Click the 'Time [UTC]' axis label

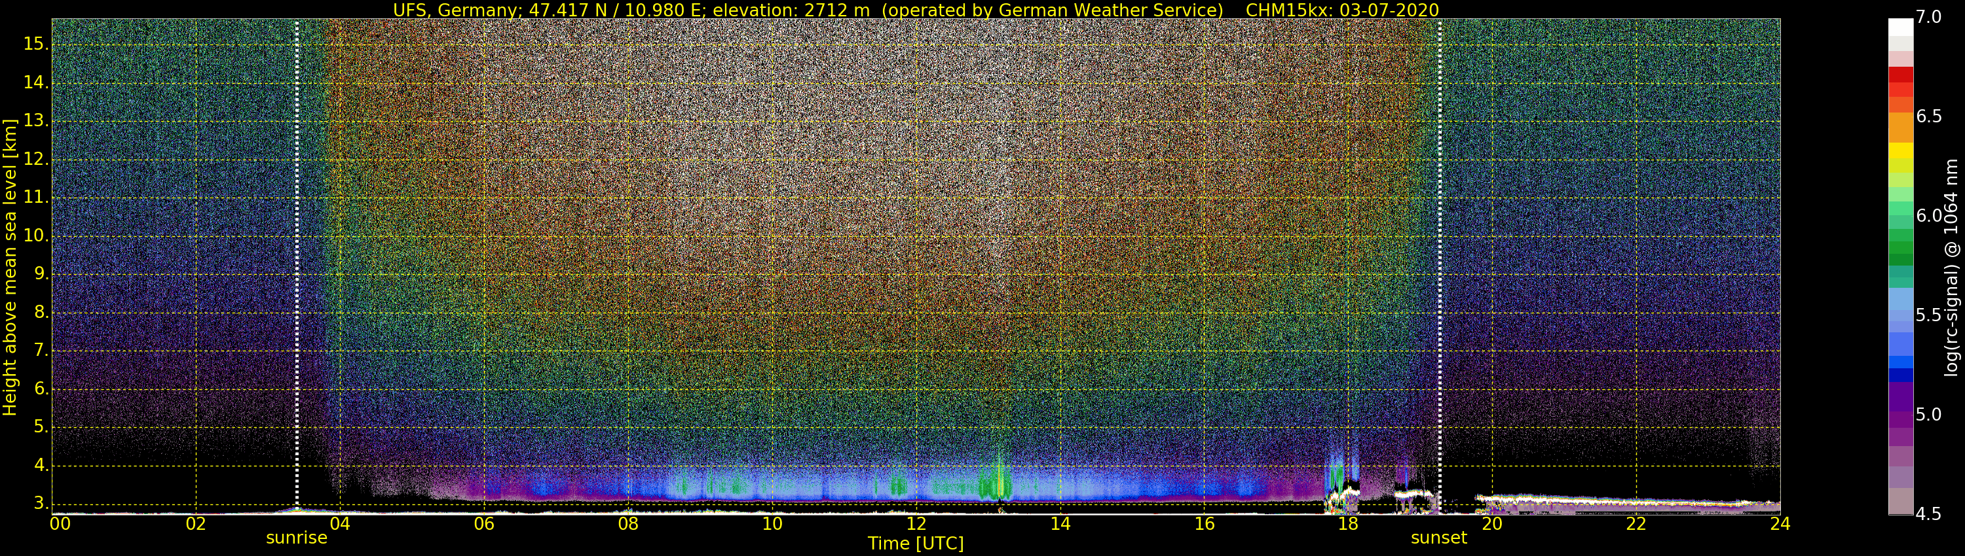click(916, 544)
